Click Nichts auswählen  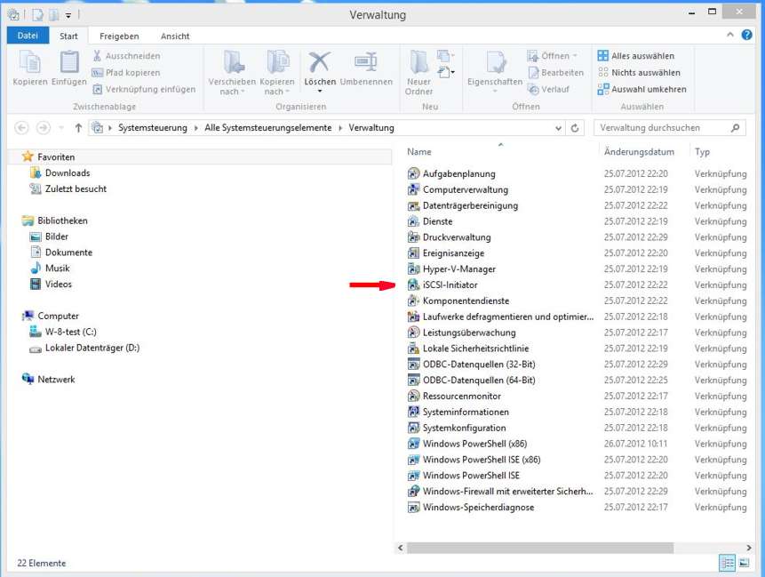[639, 73]
